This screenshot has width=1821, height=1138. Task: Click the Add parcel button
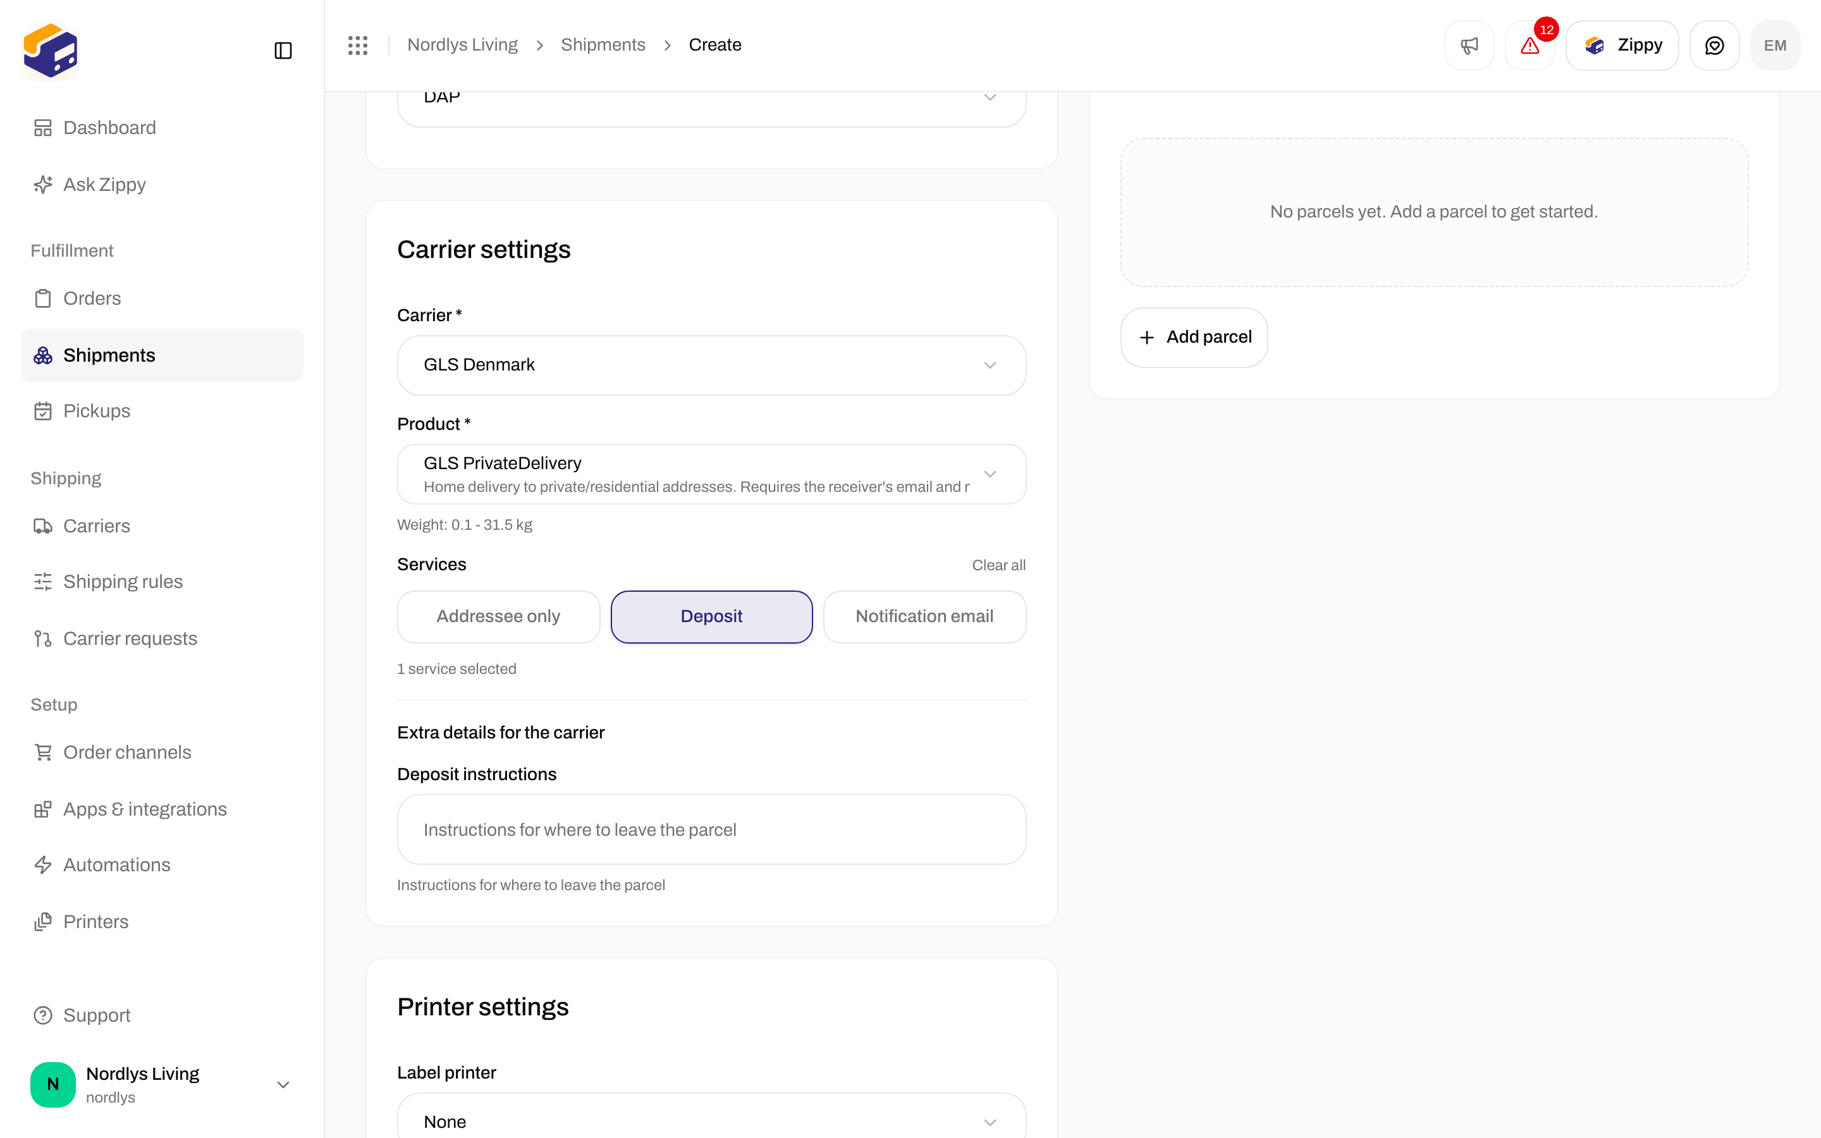point(1193,337)
